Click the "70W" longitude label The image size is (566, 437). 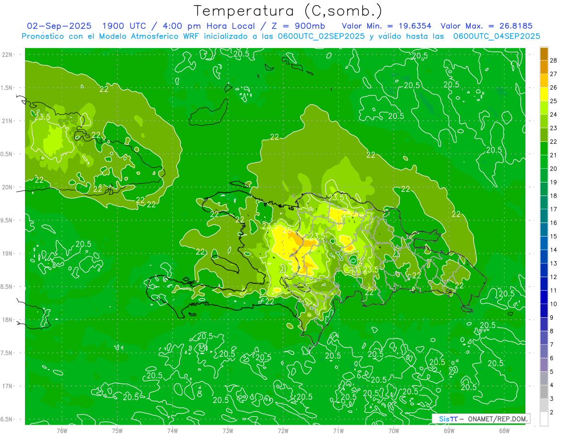point(393,430)
